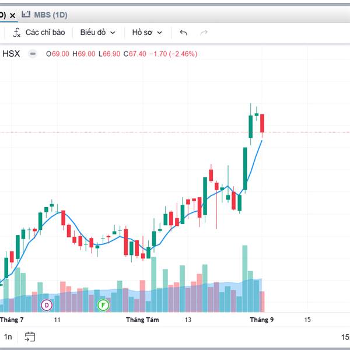Click the fx indicators icon
350x350 pixels.
click(x=17, y=33)
